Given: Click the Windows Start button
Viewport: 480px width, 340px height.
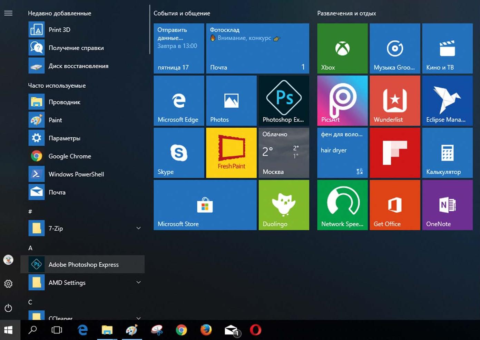Looking at the screenshot, I should 8,330.
